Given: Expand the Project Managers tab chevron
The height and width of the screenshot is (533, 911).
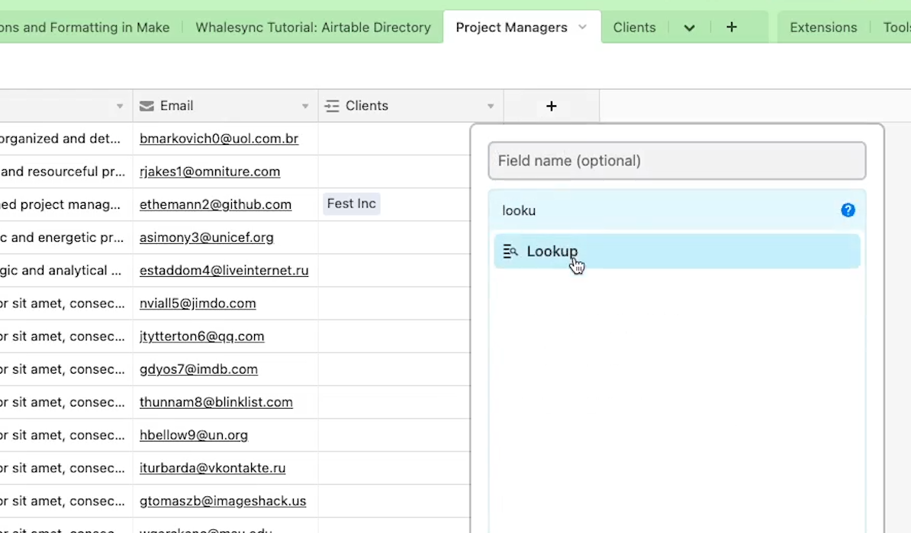Looking at the screenshot, I should 583,27.
